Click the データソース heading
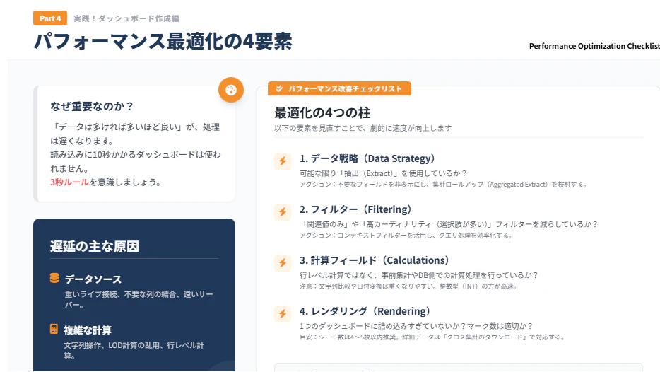Image resolution: width=660 pixels, height=372 pixels. pos(93,279)
